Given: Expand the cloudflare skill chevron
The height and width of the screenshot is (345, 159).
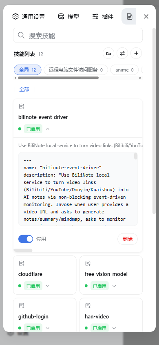Looking at the screenshot, I should tap(48, 286).
